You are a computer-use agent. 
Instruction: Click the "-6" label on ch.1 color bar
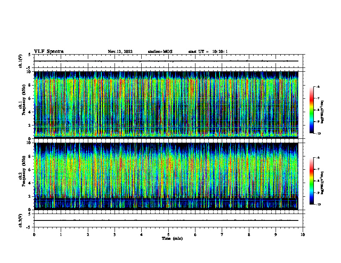pyautogui.click(x=318, y=86)
